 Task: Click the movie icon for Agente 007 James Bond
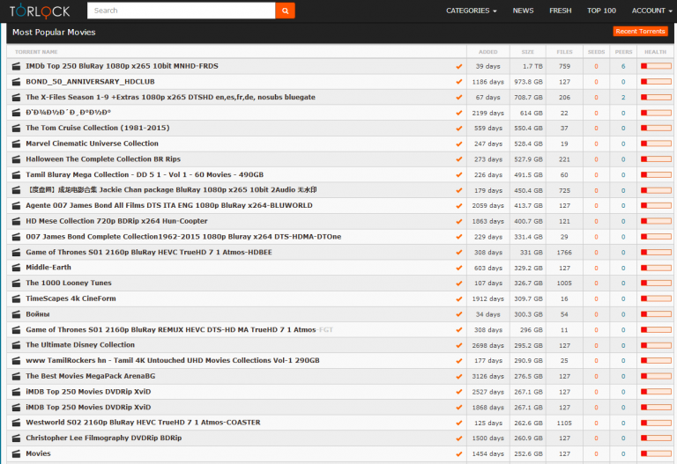click(16, 206)
